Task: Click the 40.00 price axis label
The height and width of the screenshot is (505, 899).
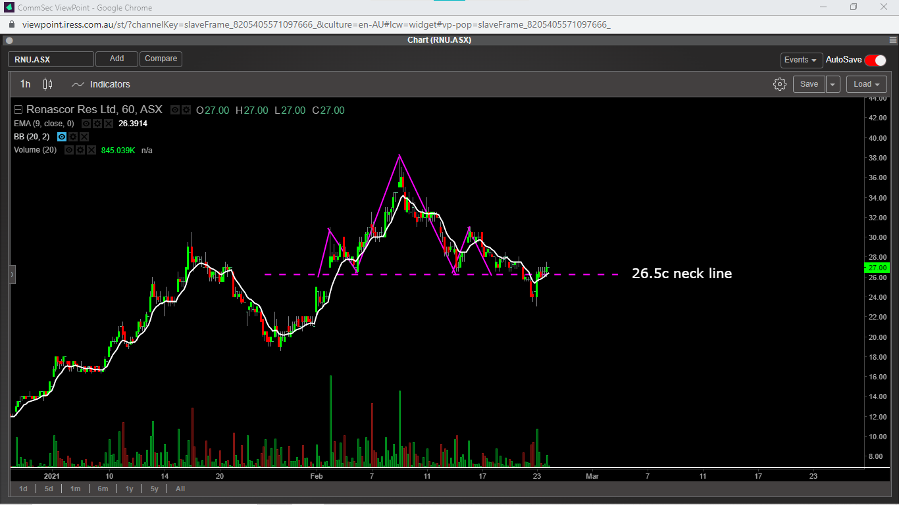Action: point(878,138)
